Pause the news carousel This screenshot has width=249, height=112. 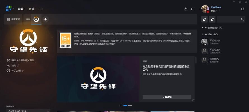coord(120,106)
